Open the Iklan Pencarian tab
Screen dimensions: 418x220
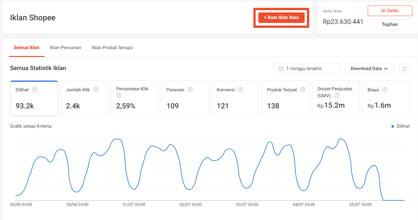click(65, 47)
